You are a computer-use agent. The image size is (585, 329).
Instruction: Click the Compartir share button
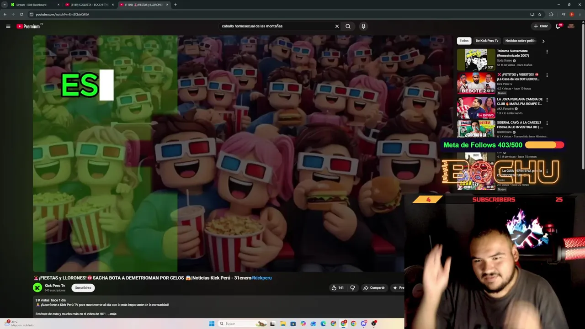(x=374, y=288)
